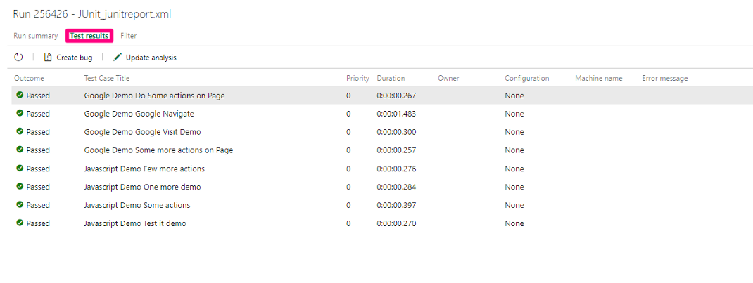
Task: Sort by Test Case Title column
Action: pyautogui.click(x=107, y=79)
